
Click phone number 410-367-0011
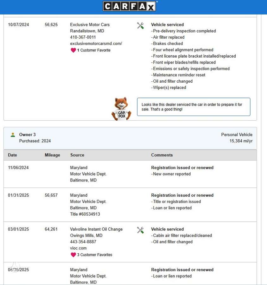click(83, 37)
